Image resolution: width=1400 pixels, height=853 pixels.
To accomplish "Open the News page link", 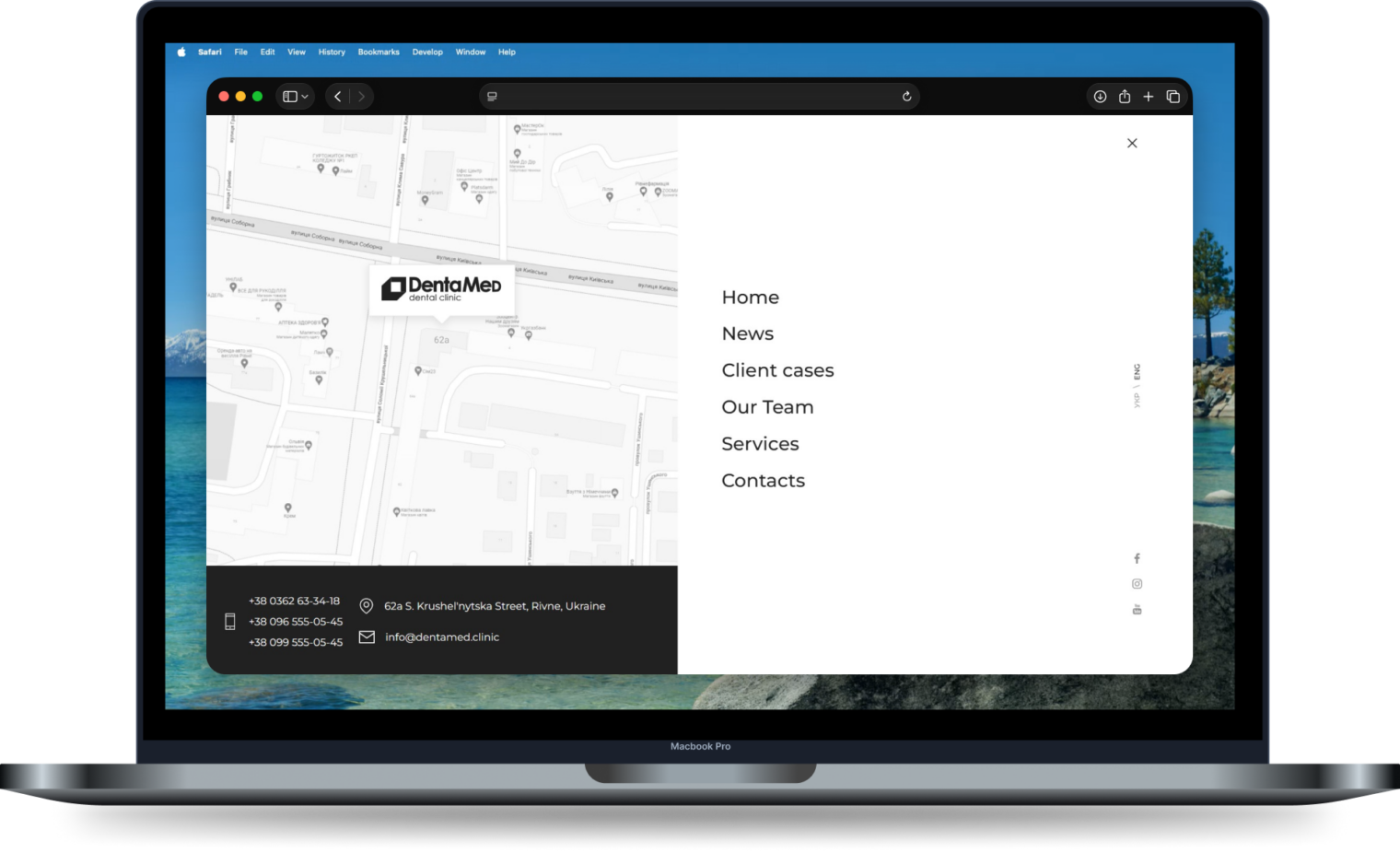I will click(x=748, y=334).
